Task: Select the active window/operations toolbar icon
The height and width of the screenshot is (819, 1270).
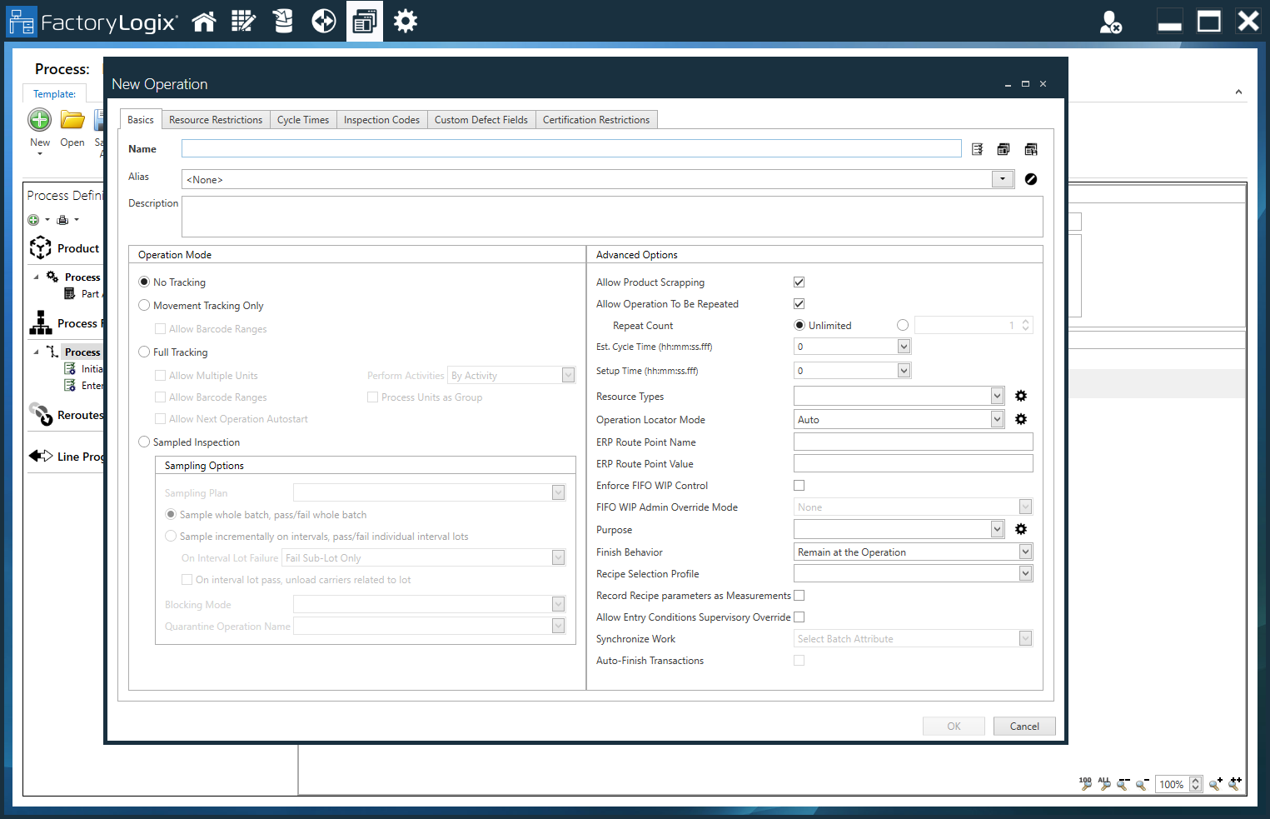Action: point(364,21)
